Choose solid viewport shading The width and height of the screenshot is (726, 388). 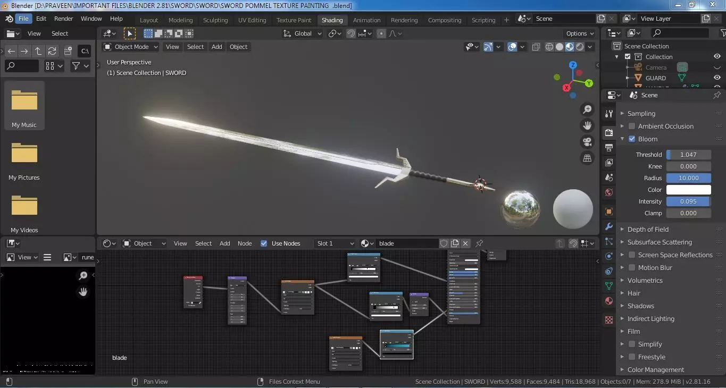point(560,47)
